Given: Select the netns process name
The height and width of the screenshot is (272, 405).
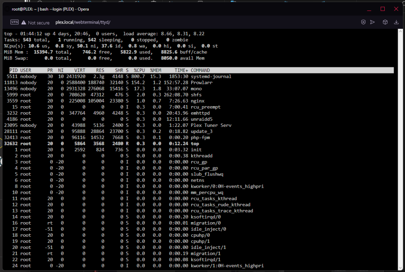Looking at the screenshot, I should tap(197, 180).
